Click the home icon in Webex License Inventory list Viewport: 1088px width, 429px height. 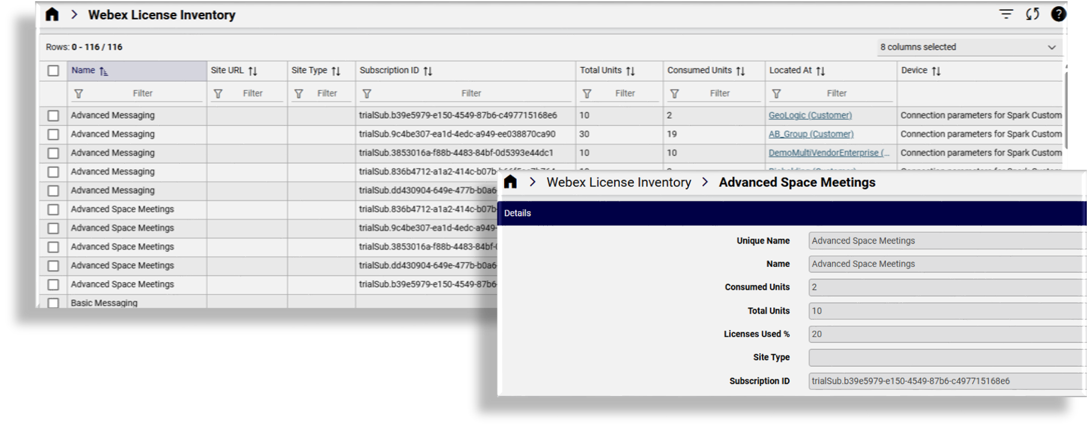click(52, 14)
